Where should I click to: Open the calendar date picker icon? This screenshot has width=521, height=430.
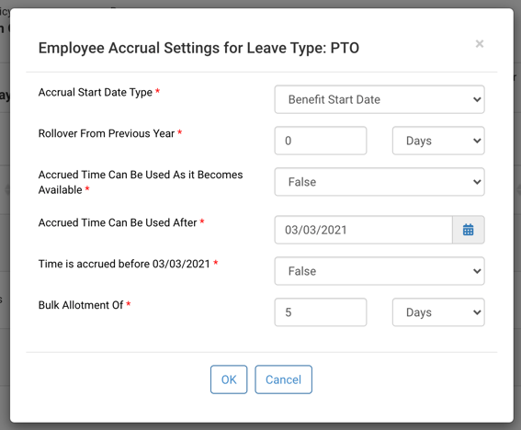tap(469, 230)
